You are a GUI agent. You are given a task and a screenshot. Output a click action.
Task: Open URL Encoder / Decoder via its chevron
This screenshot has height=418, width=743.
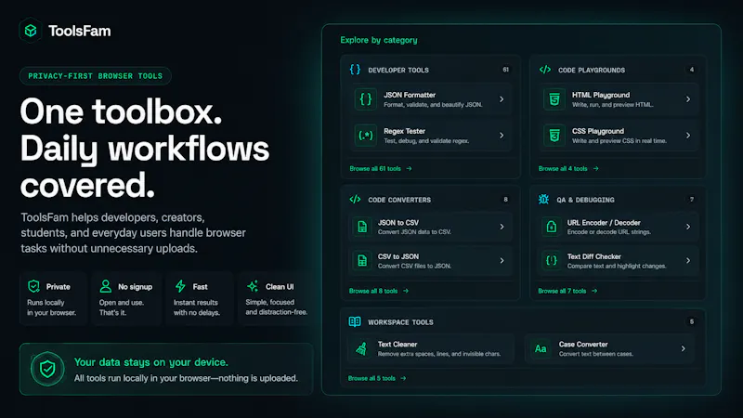coord(688,227)
